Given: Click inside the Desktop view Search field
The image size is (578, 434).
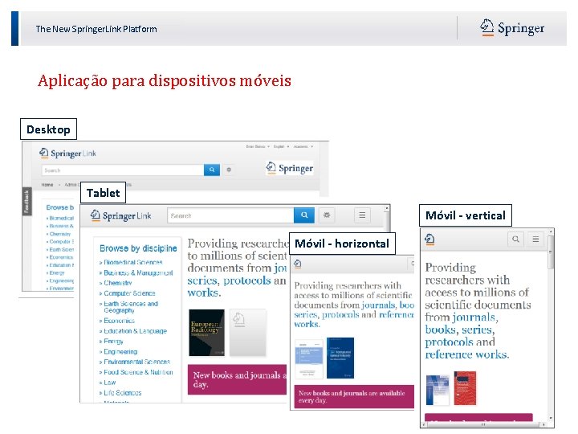Looking at the screenshot, I should 123,170.
